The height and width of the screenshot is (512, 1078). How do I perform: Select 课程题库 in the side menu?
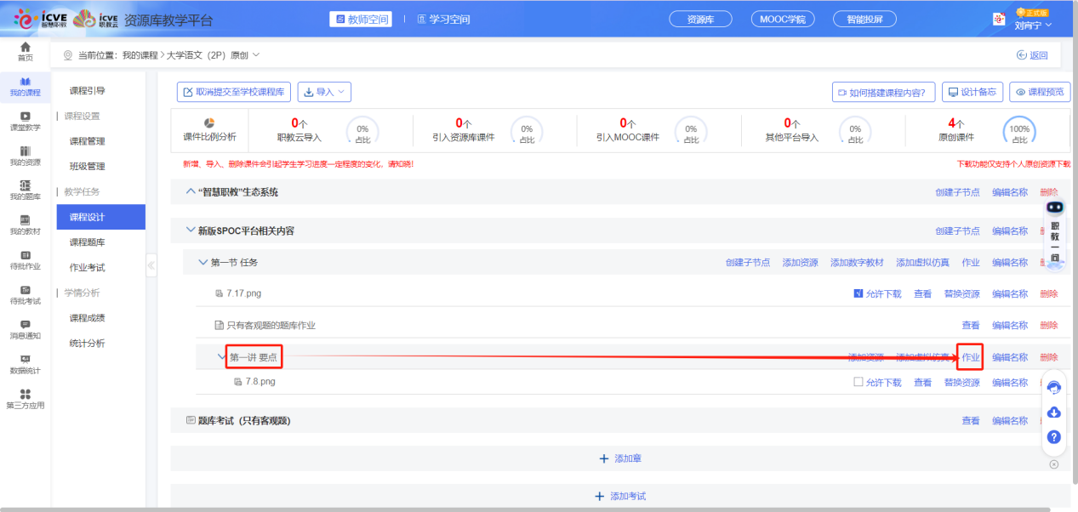[87, 242]
